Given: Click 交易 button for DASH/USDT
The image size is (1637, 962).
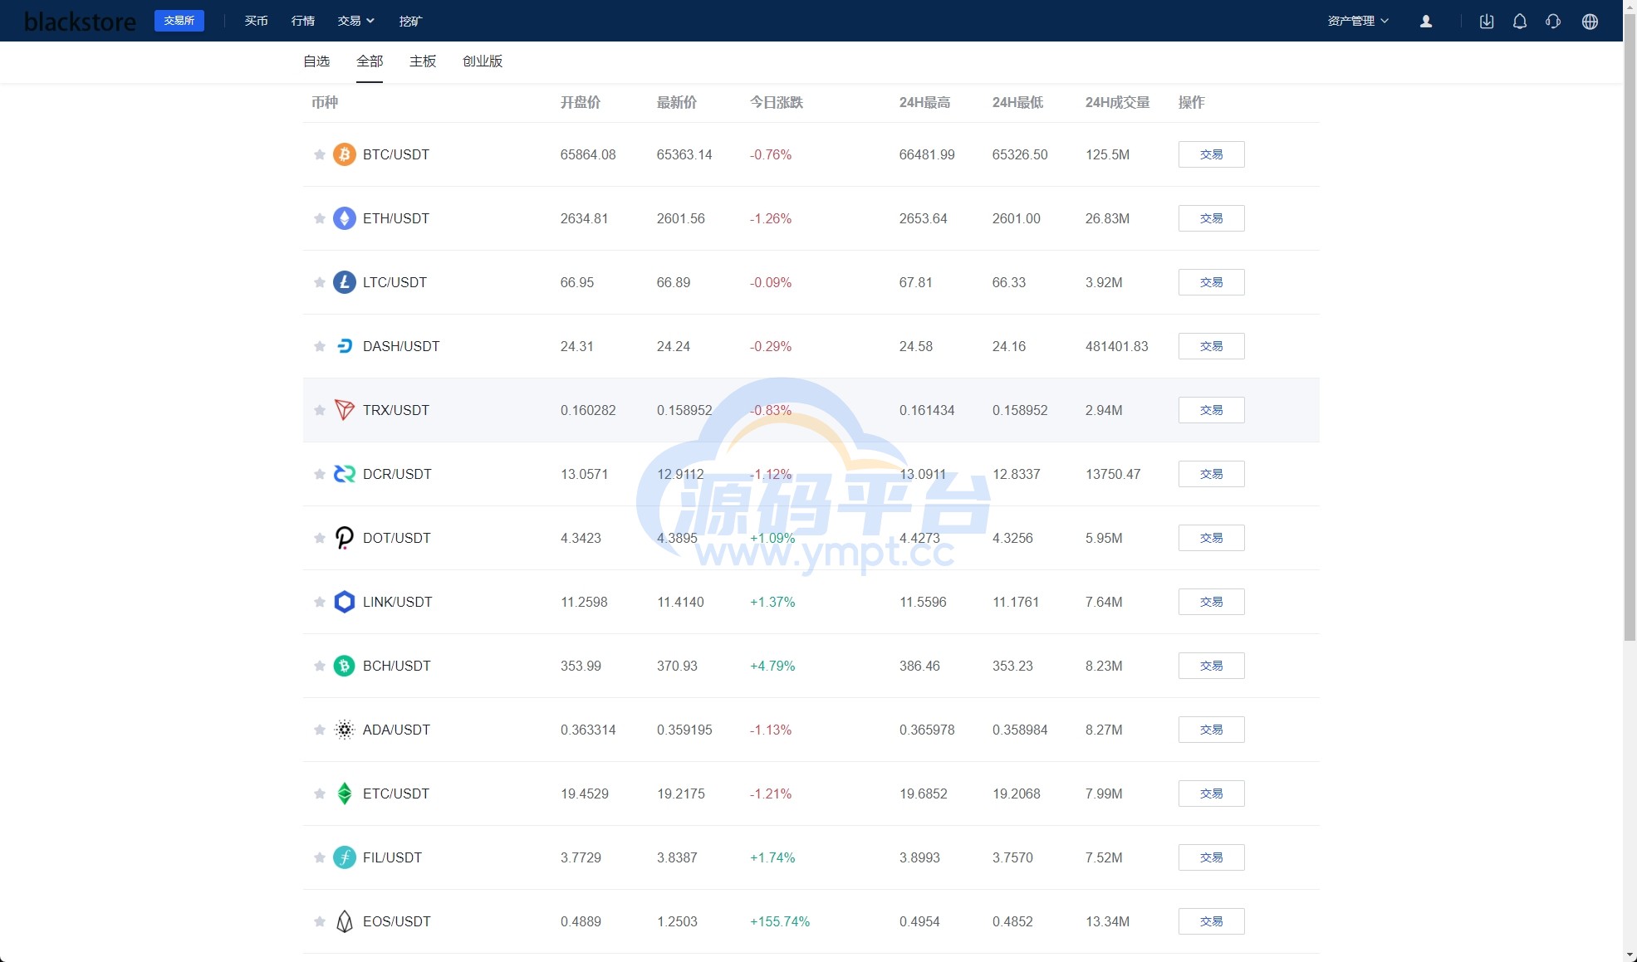Looking at the screenshot, I should pyautogui.click(x=1211, y=346).
